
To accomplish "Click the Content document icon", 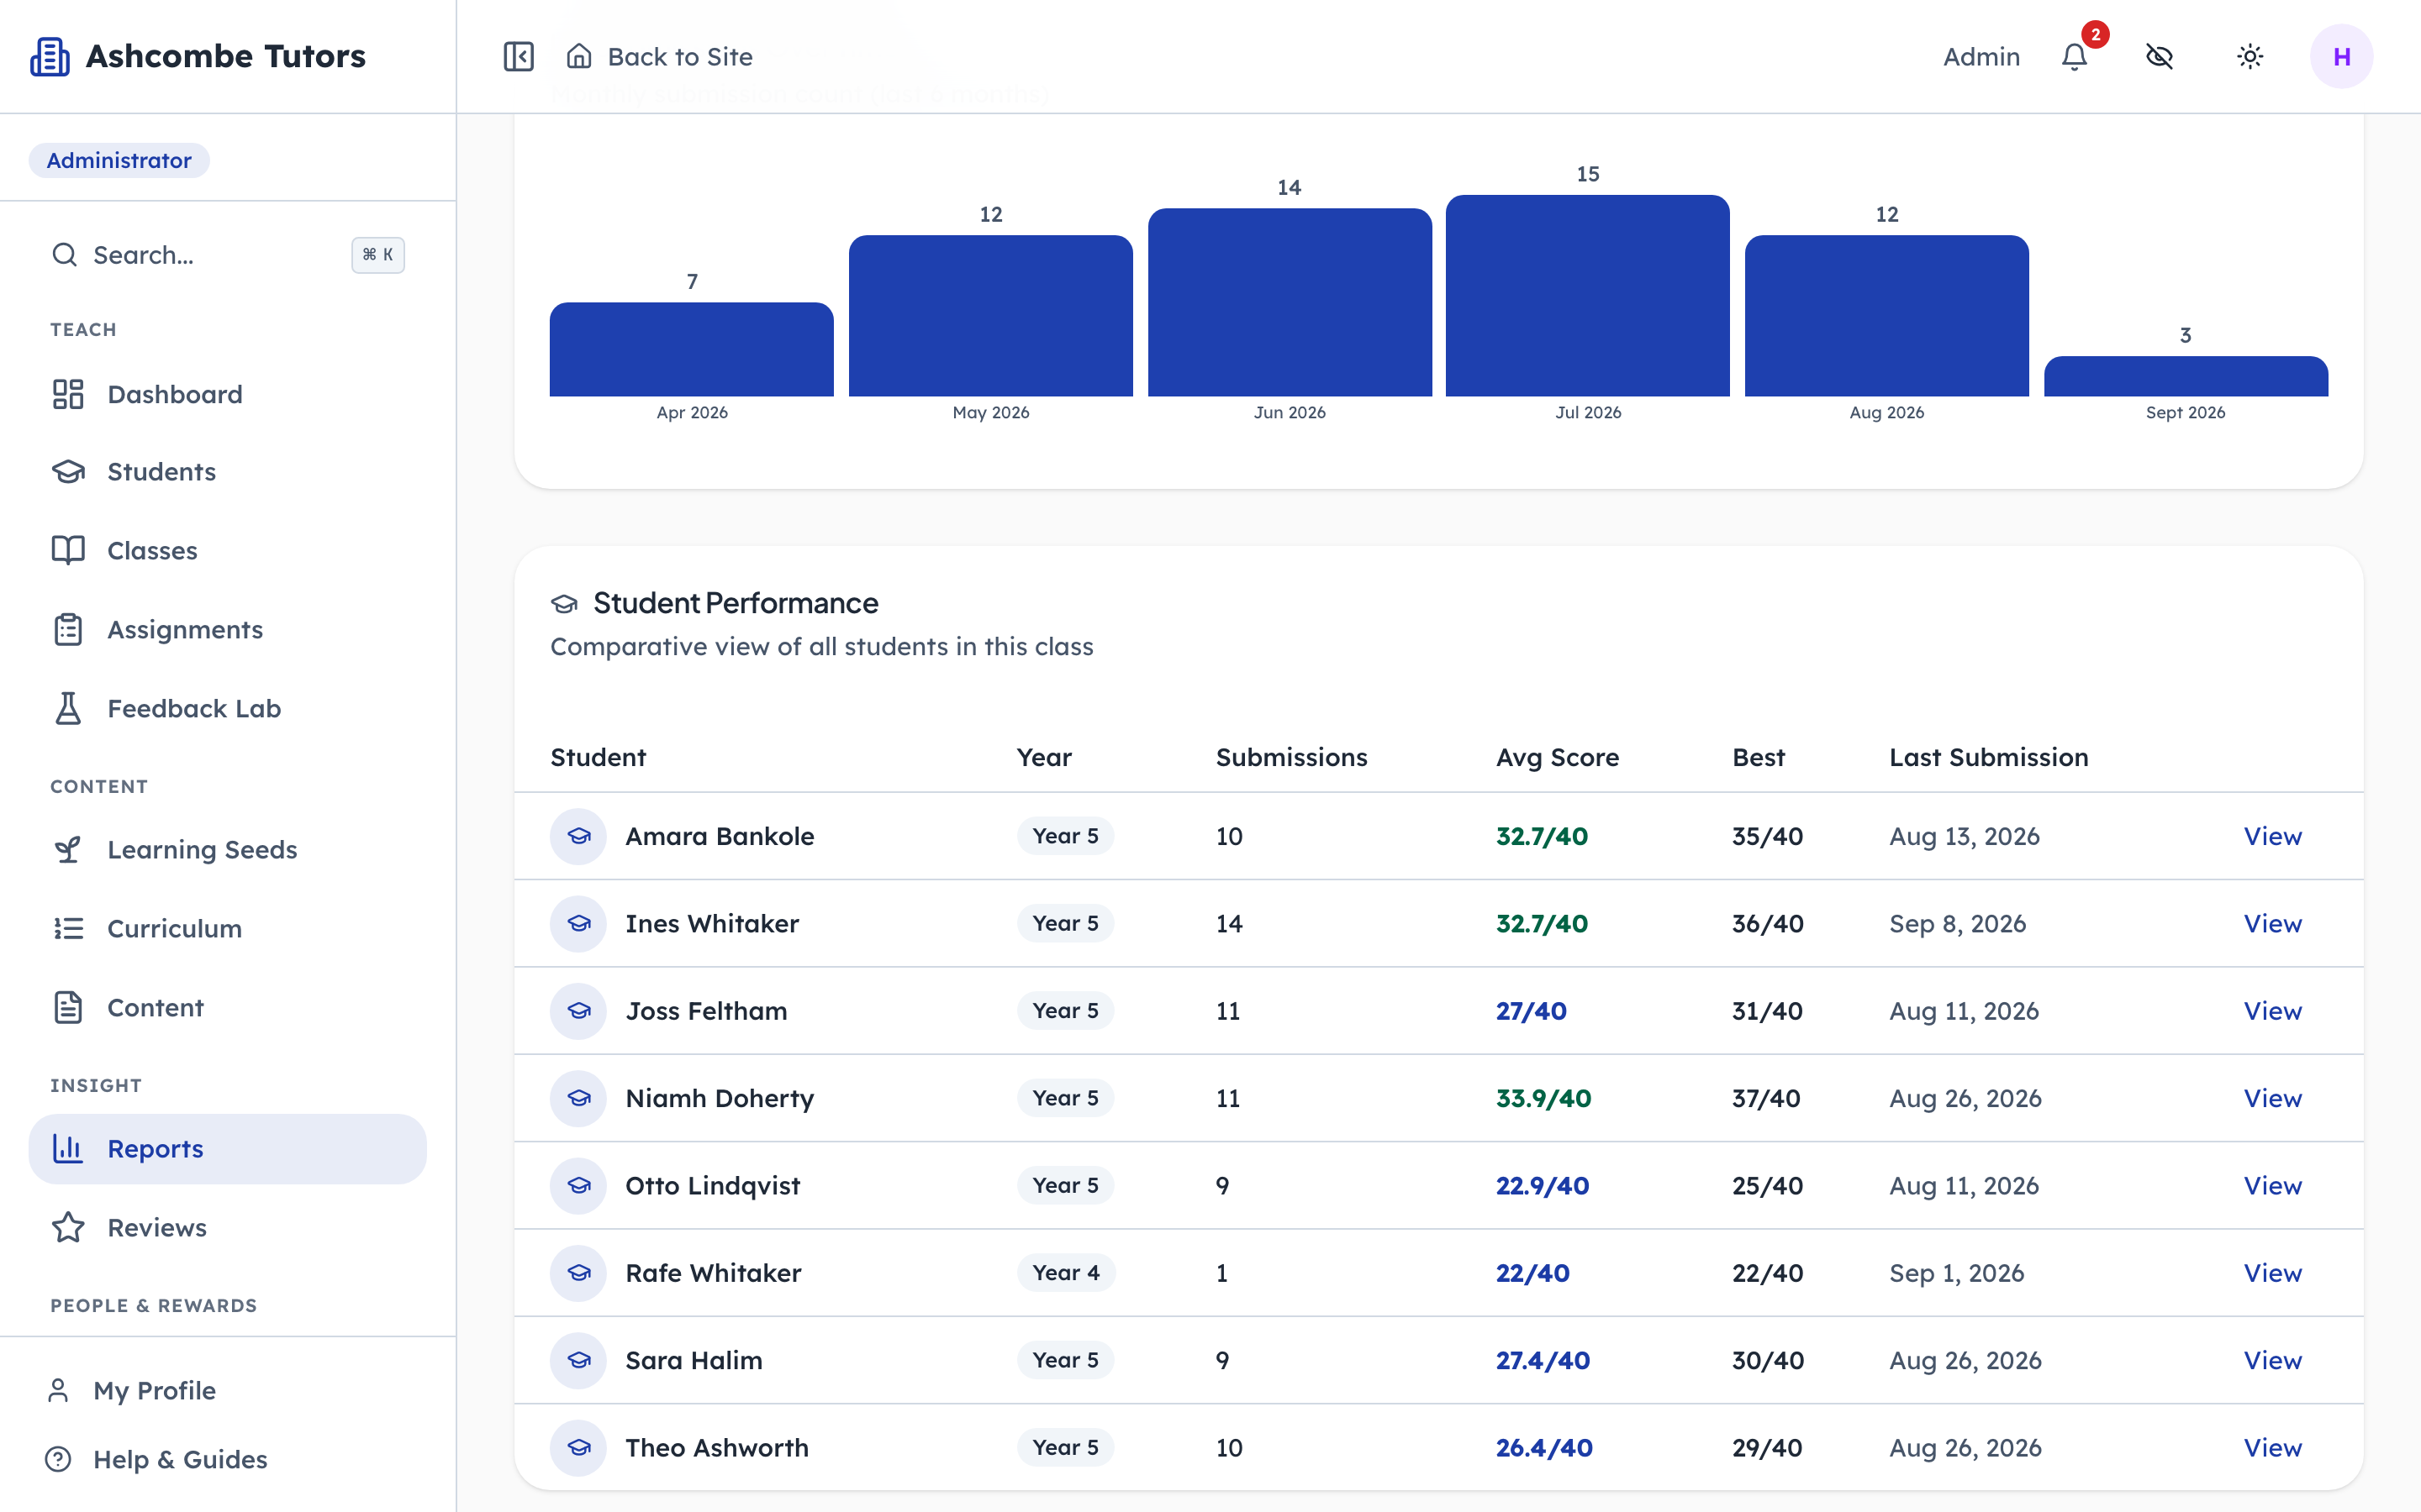I will 68,1007.
